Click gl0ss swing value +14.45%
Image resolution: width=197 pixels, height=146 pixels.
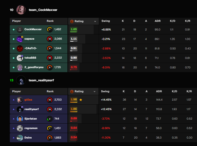[x=106, y=100]
